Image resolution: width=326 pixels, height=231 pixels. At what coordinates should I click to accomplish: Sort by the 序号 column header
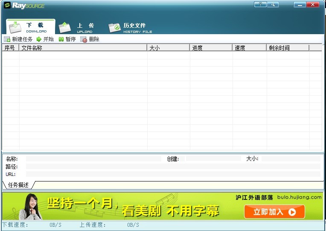pyautogui.click(x=10, y=48)
